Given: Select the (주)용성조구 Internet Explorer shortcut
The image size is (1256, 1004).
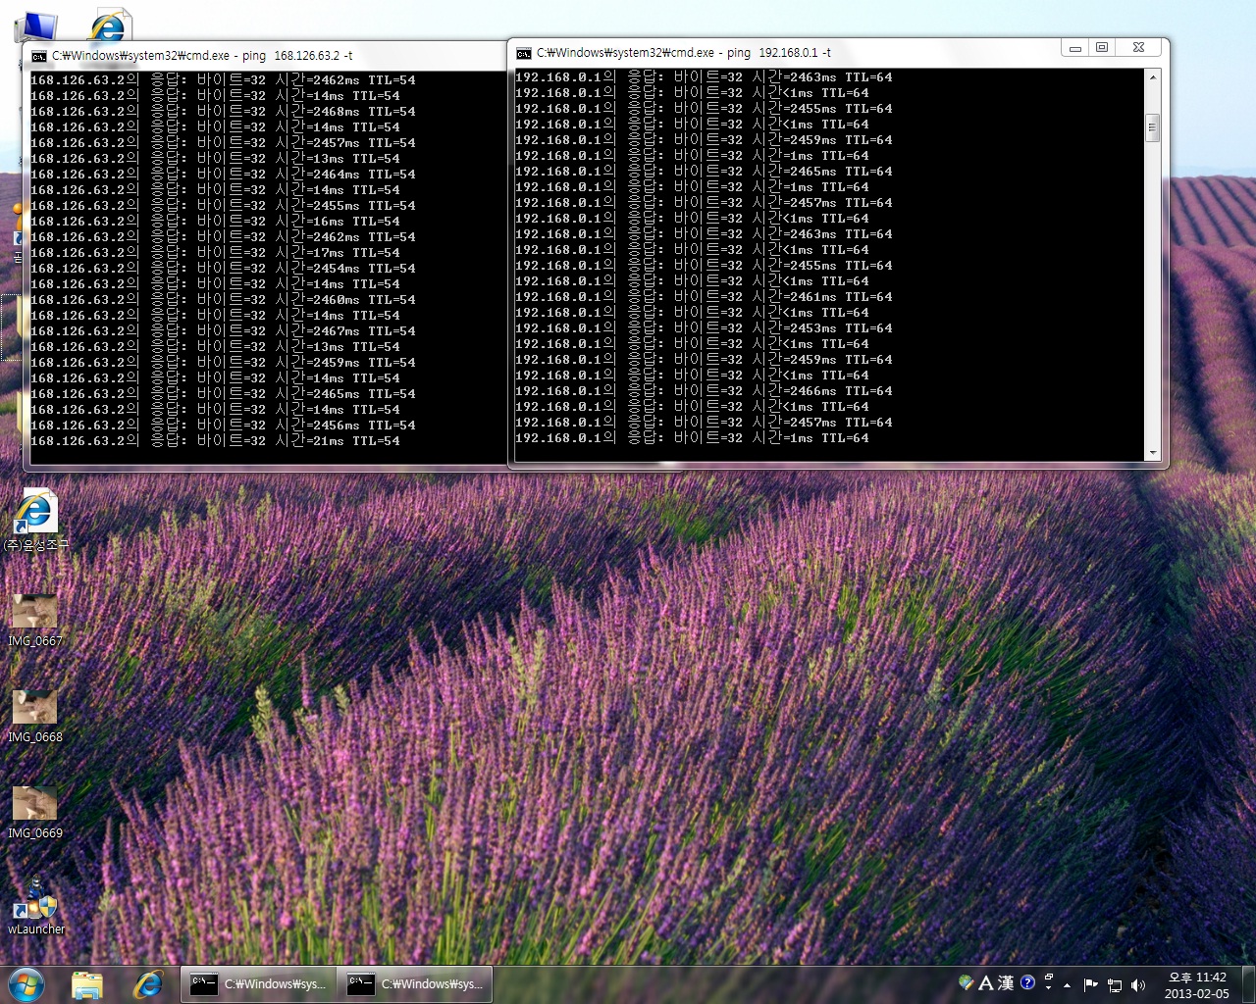Looking at the screenshot, I should click(x=35, y=522).
